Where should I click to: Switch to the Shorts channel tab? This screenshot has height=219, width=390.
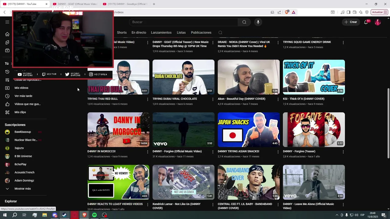pyautogui.click(x=122, y=33)
